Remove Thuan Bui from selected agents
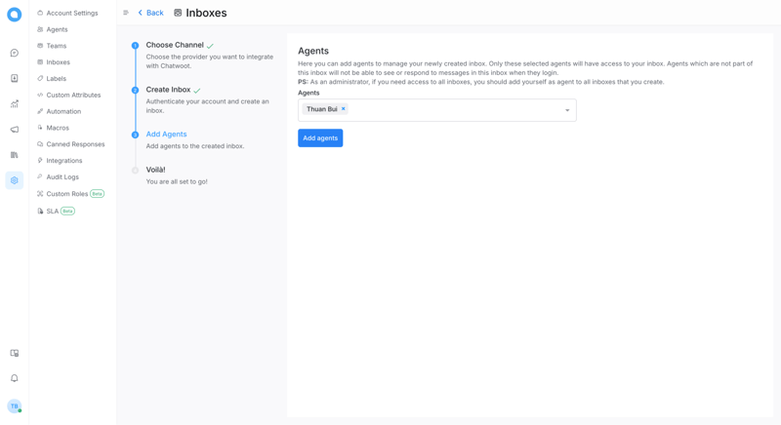This screenshot has height=425, width=781. click(344, 109)
